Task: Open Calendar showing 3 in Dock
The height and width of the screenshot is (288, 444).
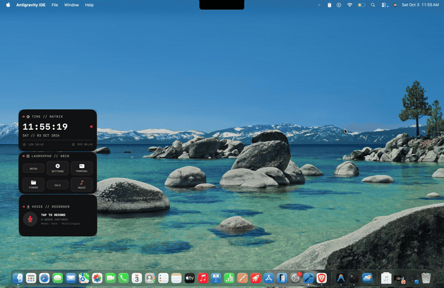Action: tap(137, 278)
